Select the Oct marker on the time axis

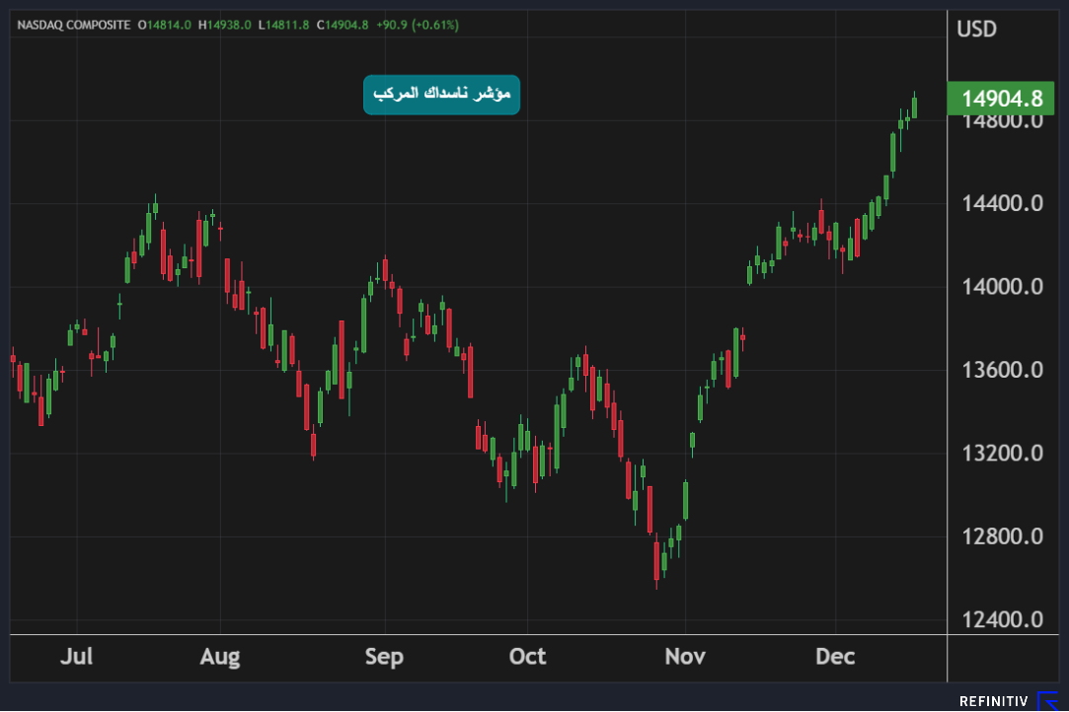tap(527, 657)
